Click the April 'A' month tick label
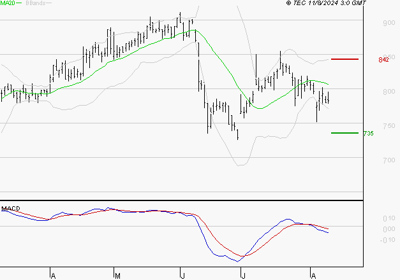Viewport: 400px width, 280px height. (x=53, y=276)
